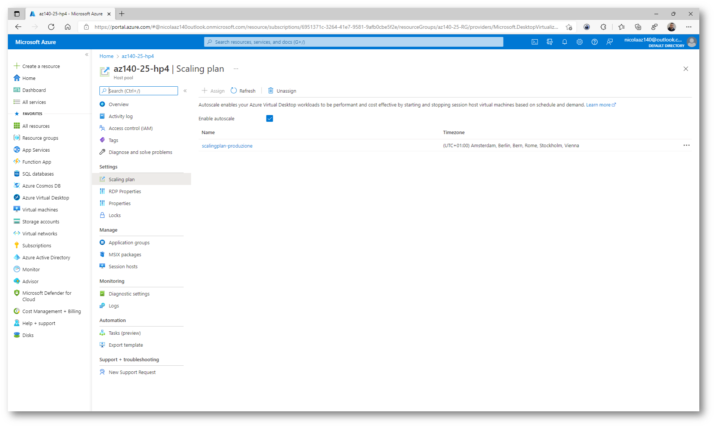Open more options next to Scaling plan title
The width and height of the screenshot is (715, 427).
tap(236, 69)
